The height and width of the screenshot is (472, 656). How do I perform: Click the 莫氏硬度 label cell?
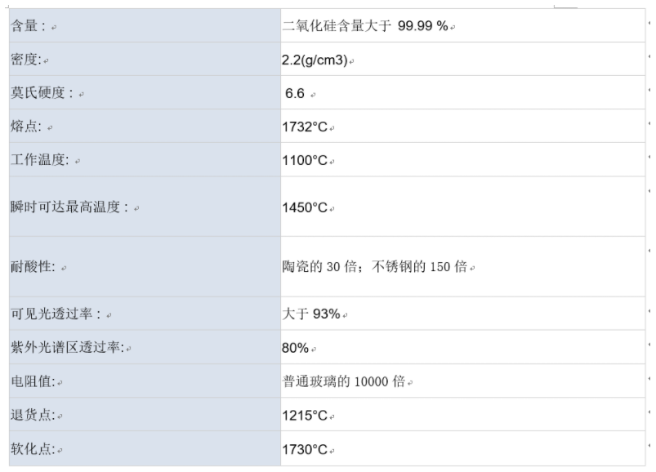click(x=42, y=93)
